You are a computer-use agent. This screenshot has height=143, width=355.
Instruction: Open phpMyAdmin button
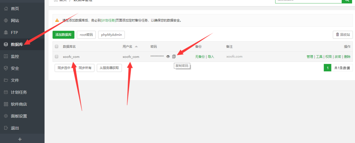(111, 35)
